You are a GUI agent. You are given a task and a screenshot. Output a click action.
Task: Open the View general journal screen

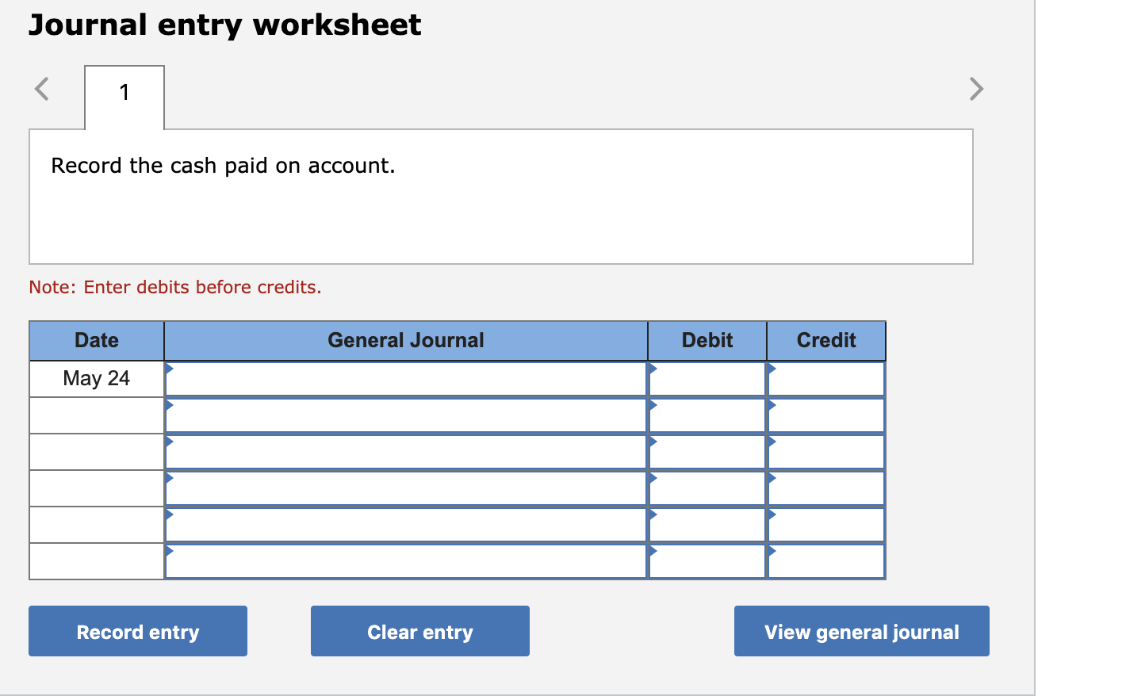pyautogui.click(x=861, y=631)
